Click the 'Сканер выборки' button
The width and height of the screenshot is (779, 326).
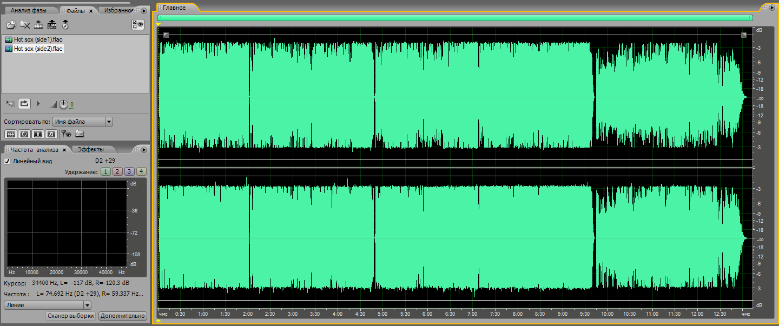[70, 316]
